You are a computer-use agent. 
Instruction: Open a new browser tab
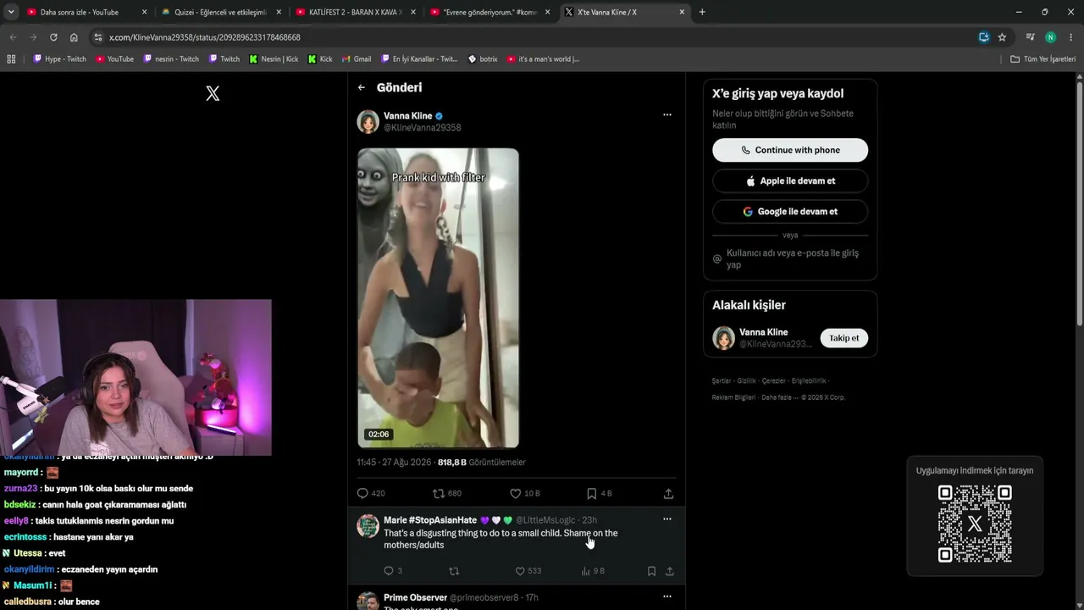point(702,12)
